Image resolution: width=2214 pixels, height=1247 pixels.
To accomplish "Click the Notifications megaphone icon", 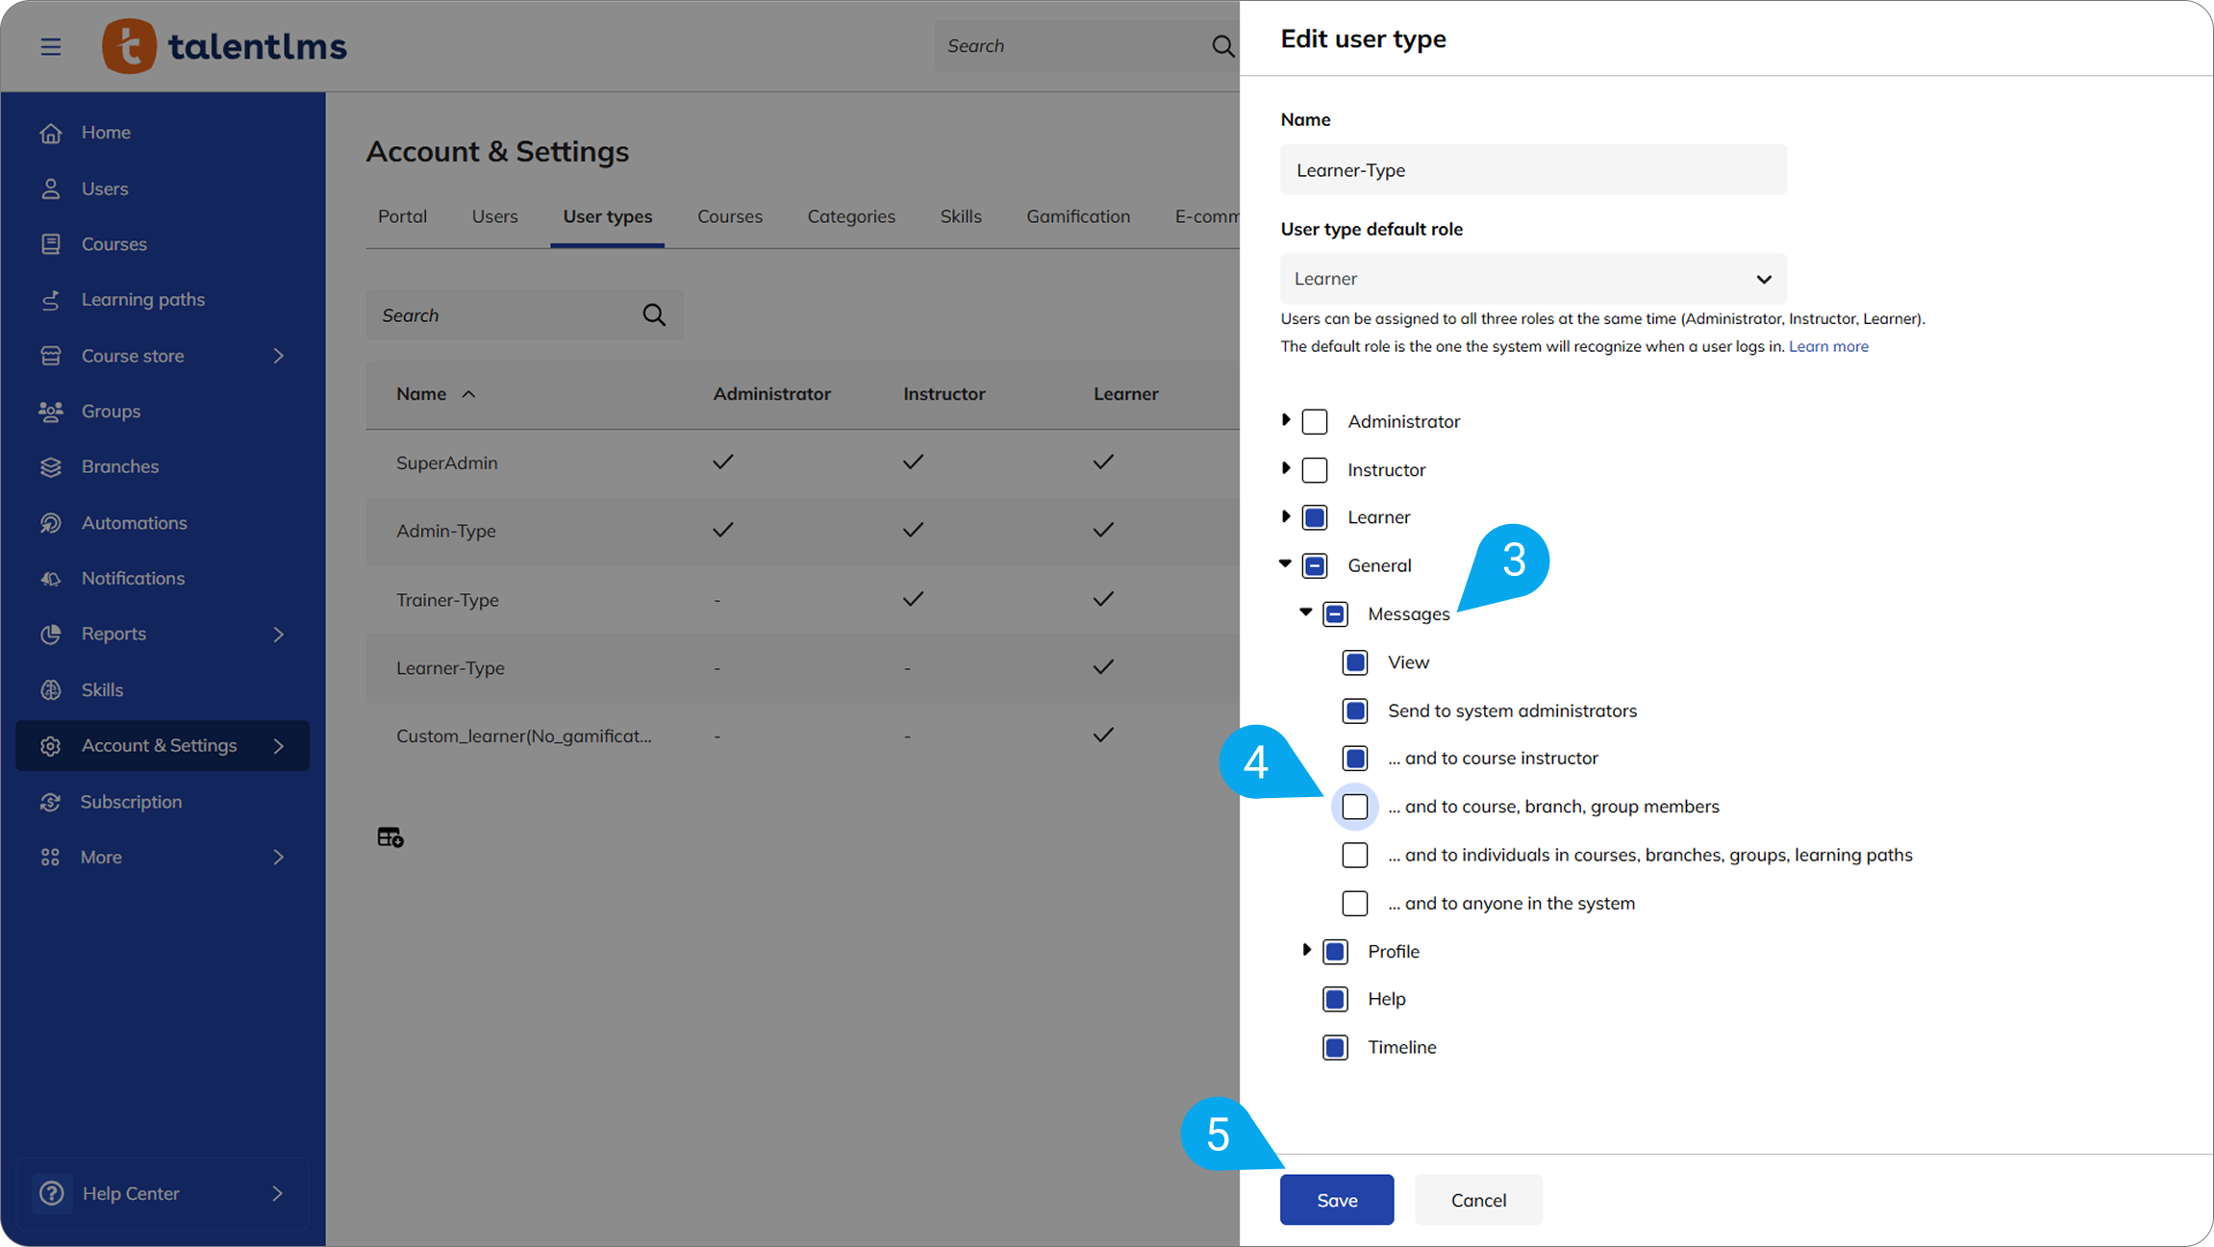I will 51,579.
